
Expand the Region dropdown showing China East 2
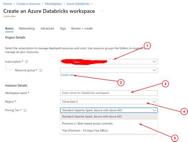click(109, 102)
